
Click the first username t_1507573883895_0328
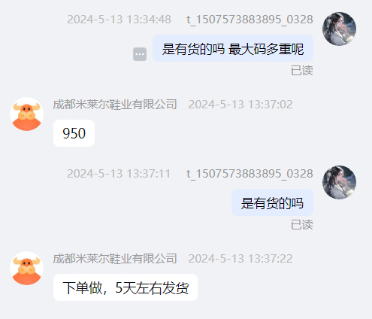(x=250, y=20)
